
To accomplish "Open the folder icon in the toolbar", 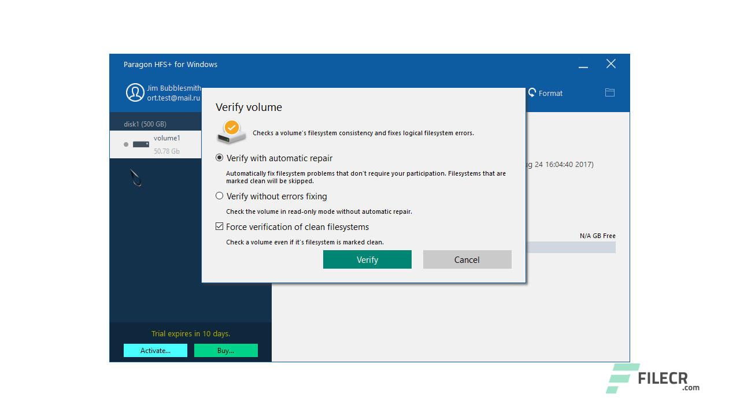I will (609, 92).
